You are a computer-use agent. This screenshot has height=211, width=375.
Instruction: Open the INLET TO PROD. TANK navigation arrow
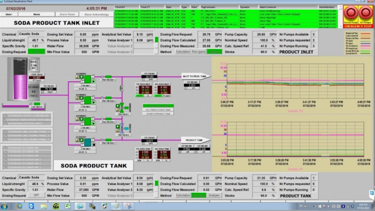coord(196,77)
